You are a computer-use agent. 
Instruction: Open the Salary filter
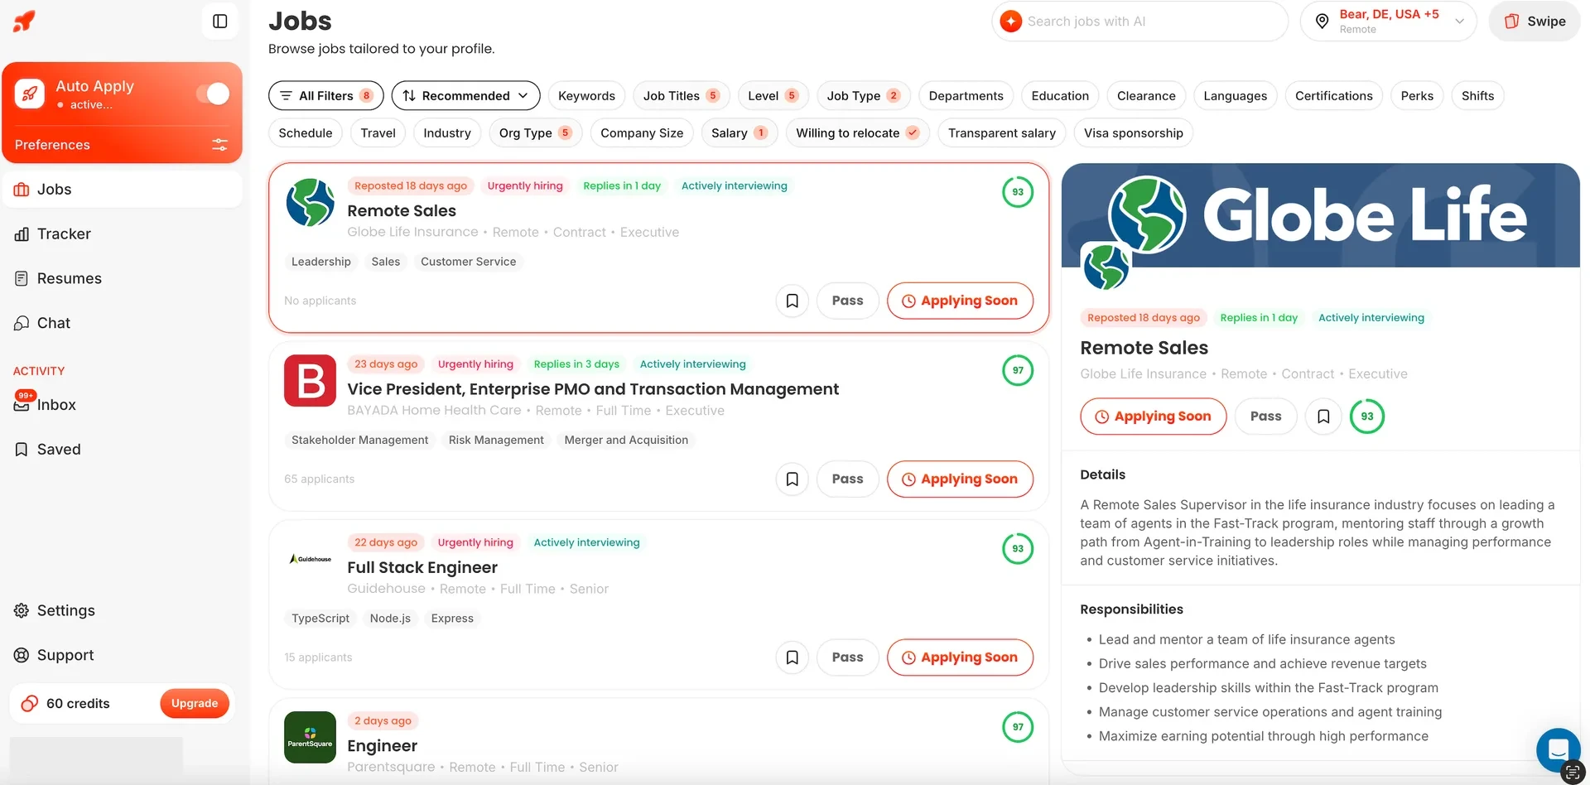tap(739, 132)
